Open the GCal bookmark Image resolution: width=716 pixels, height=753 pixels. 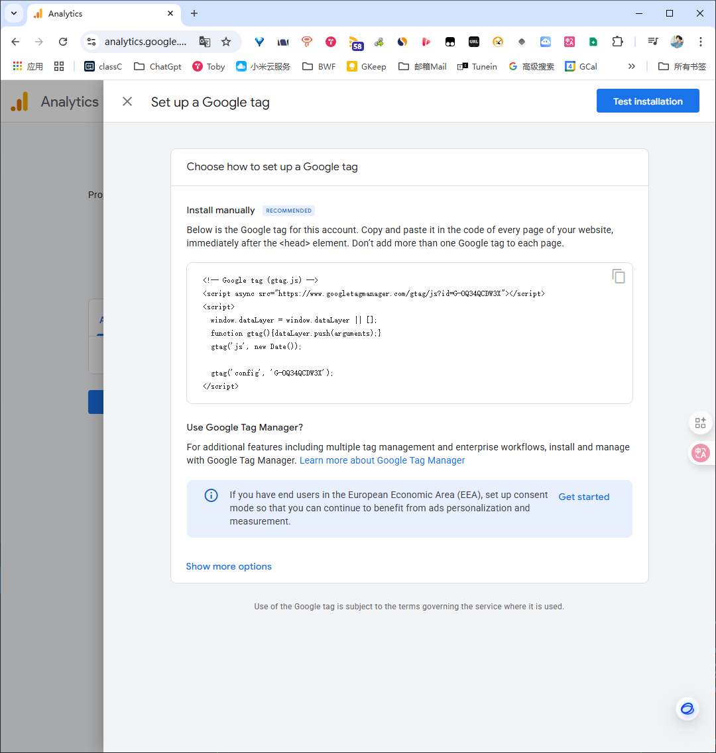point(581,66)
